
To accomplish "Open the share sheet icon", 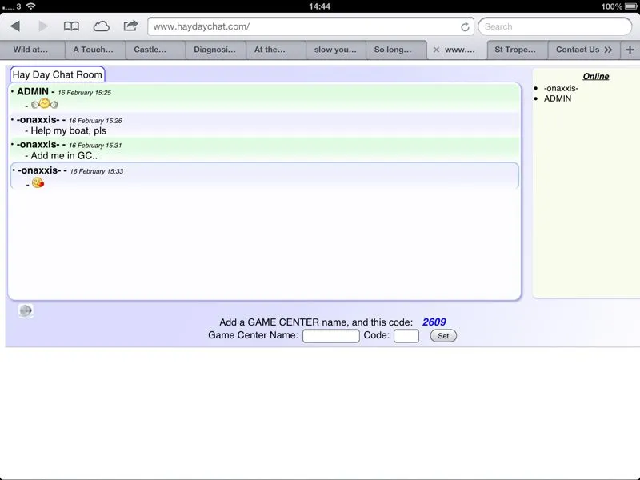I will pos(130,26).
